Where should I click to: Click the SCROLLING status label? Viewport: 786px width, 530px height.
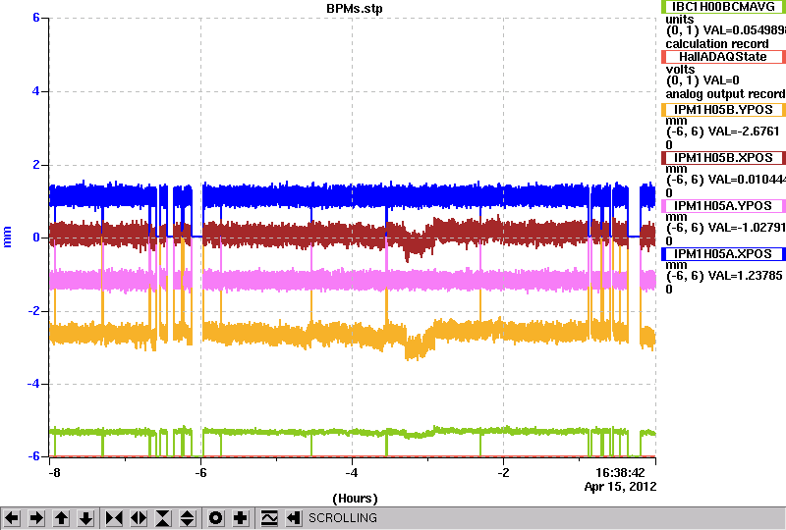(x=342, y=518)
